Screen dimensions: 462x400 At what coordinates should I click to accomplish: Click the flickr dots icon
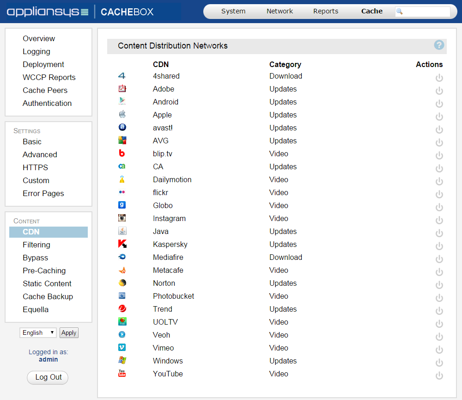coord(122,192)
